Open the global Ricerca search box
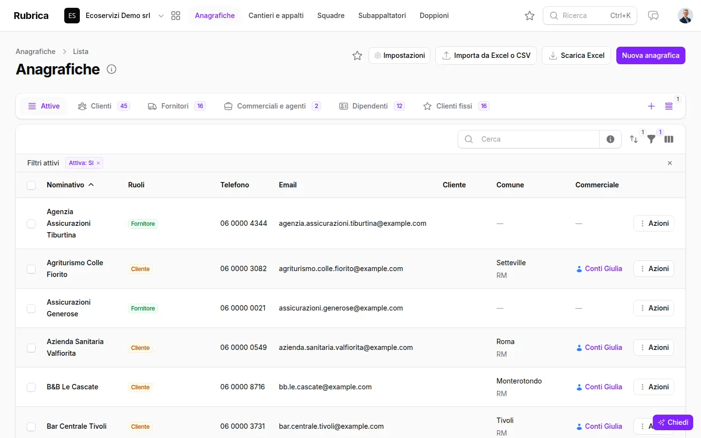701x438 pixels. pyautogui.click(x=590, y=16)
